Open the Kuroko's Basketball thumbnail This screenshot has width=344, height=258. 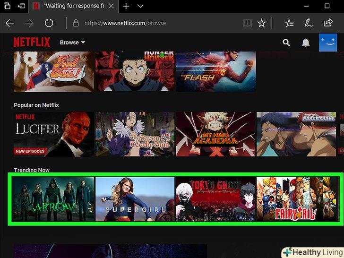tap(296, 134)
